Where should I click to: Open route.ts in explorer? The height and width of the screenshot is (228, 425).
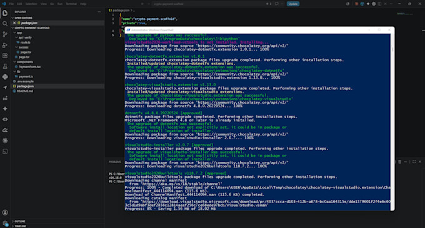point(26,42)
